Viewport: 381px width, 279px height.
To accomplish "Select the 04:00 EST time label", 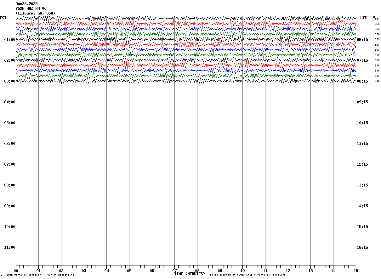I will (10, 102).
